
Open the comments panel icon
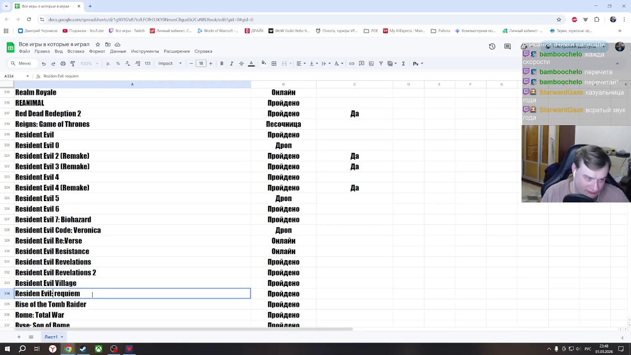tap(507, 46)
